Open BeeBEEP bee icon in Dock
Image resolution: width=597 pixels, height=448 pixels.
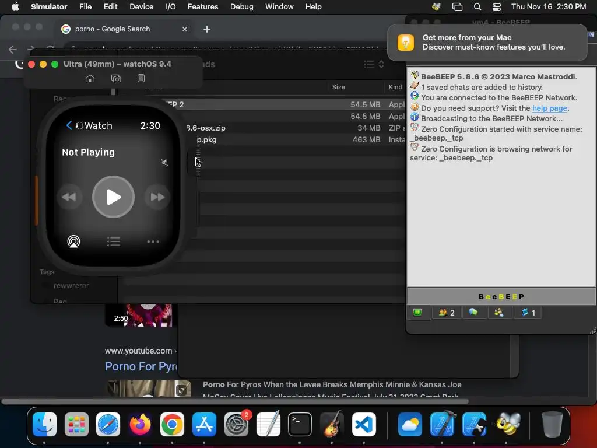(508, 425)
